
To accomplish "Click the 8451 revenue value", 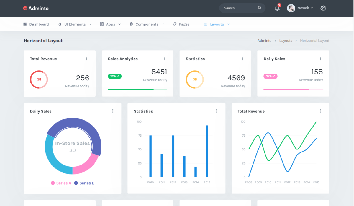I will point(159,72).
